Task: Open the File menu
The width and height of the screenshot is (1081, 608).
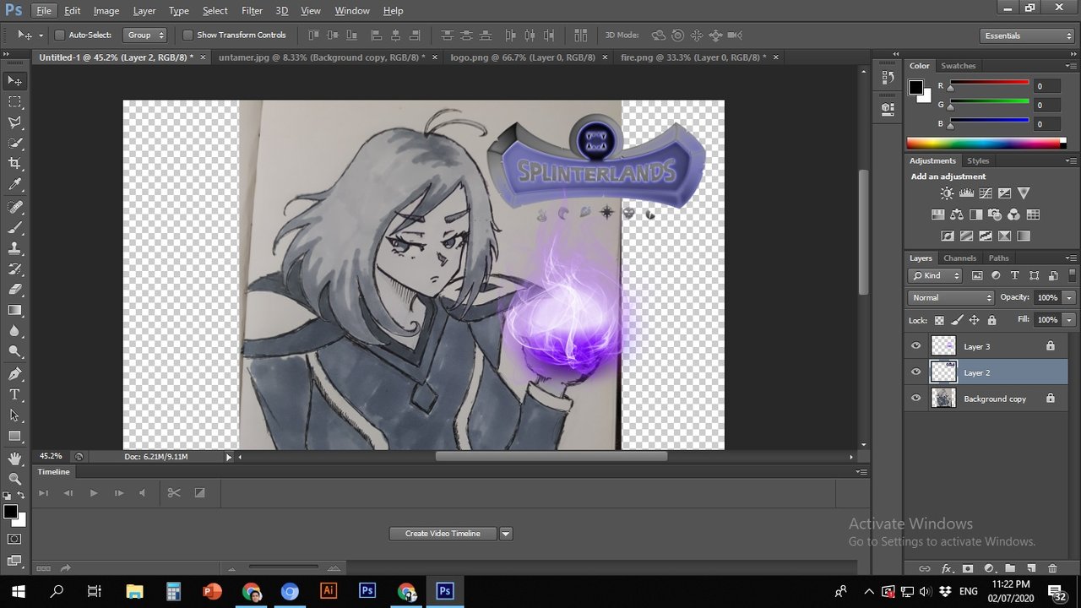Action: 44,11
